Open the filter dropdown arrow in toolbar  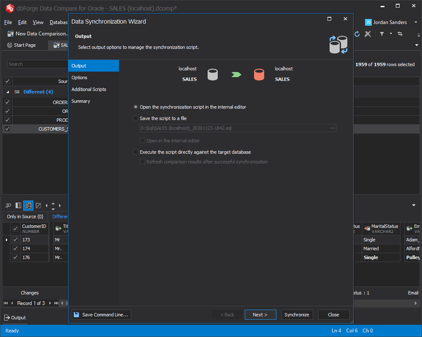(391, 34)
